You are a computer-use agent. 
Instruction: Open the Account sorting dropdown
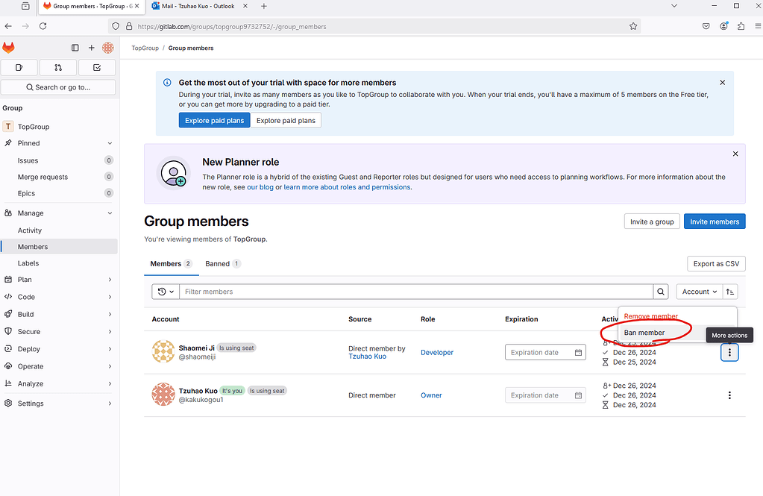click(698, 291)
